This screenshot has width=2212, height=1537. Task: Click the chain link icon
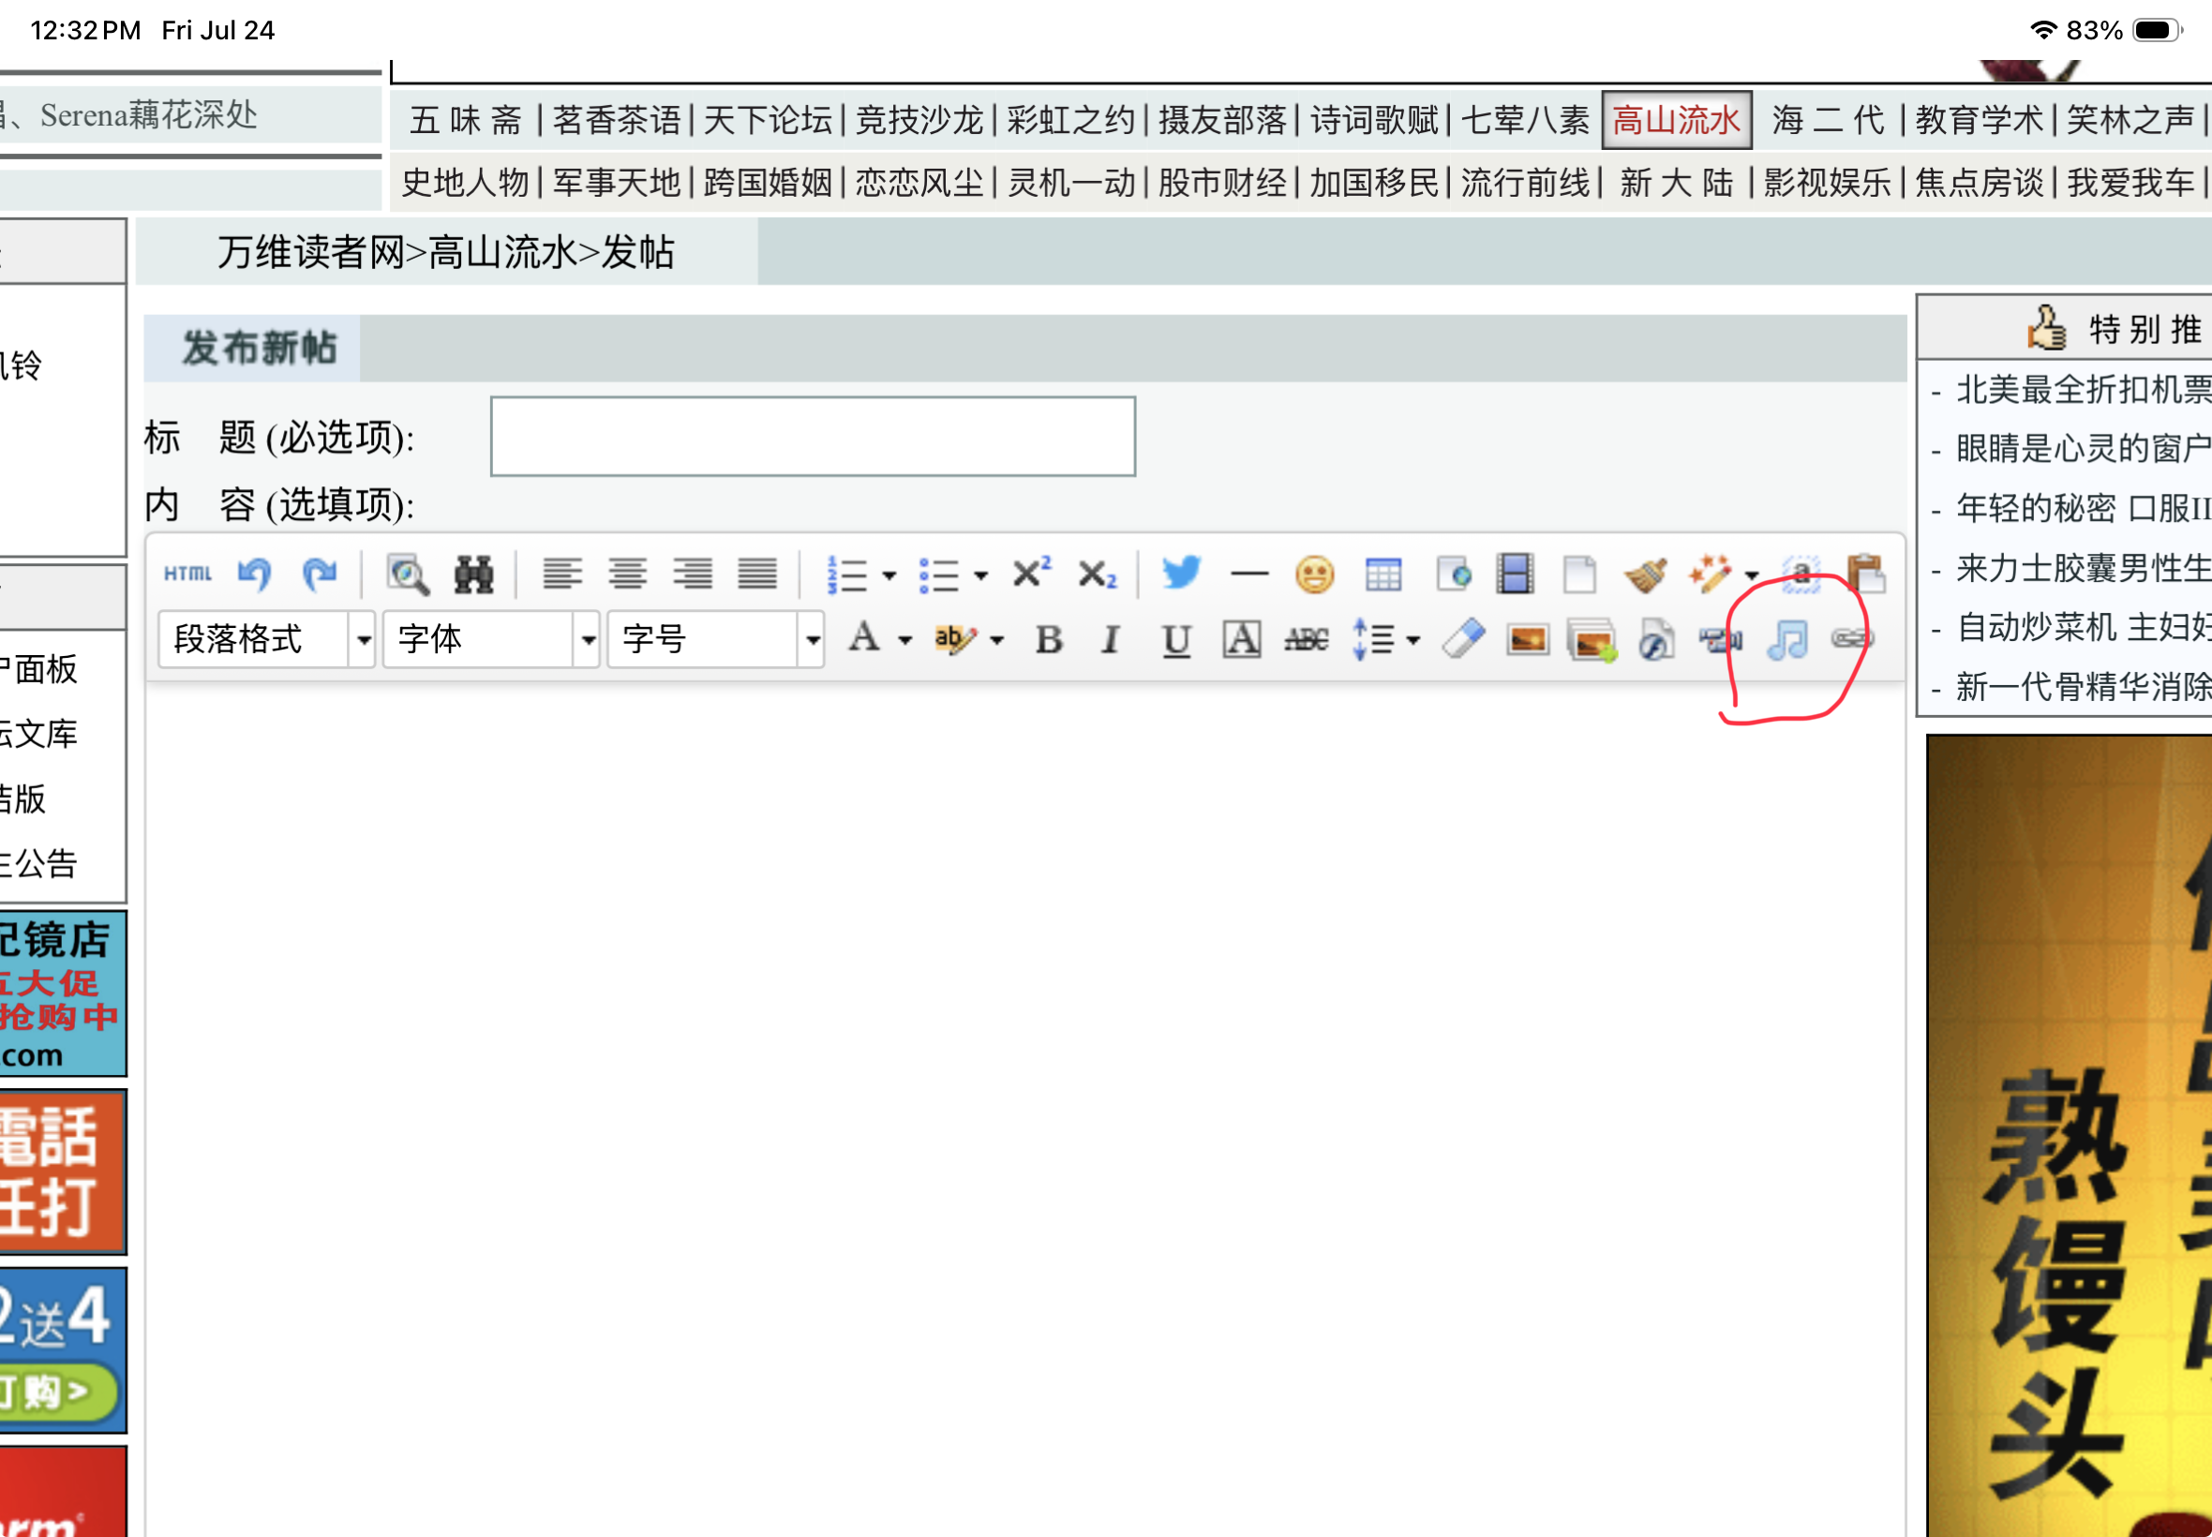point(1851,638)
